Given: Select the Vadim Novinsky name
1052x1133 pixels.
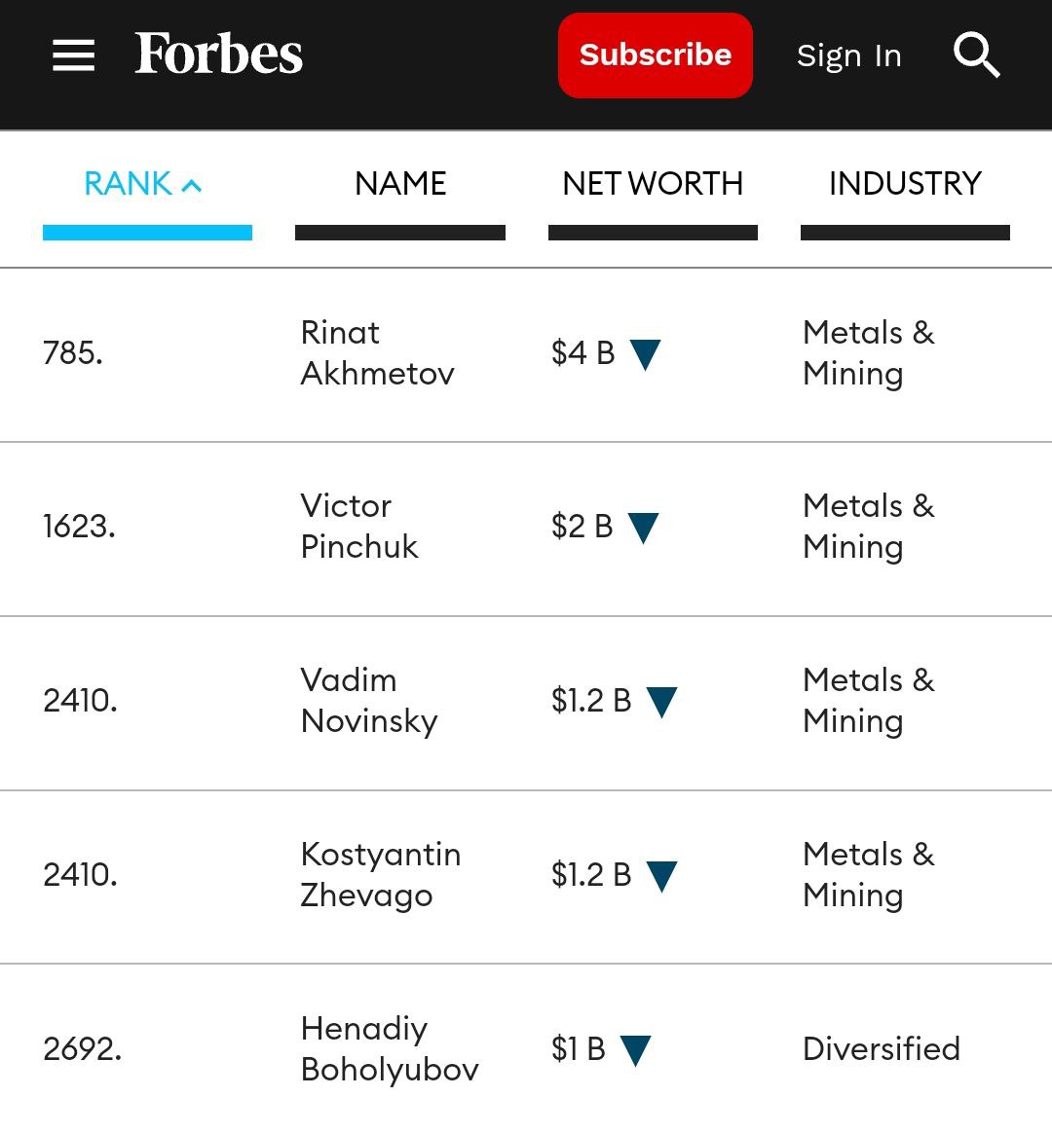Looking at the screenshot, I should (368, 701).
